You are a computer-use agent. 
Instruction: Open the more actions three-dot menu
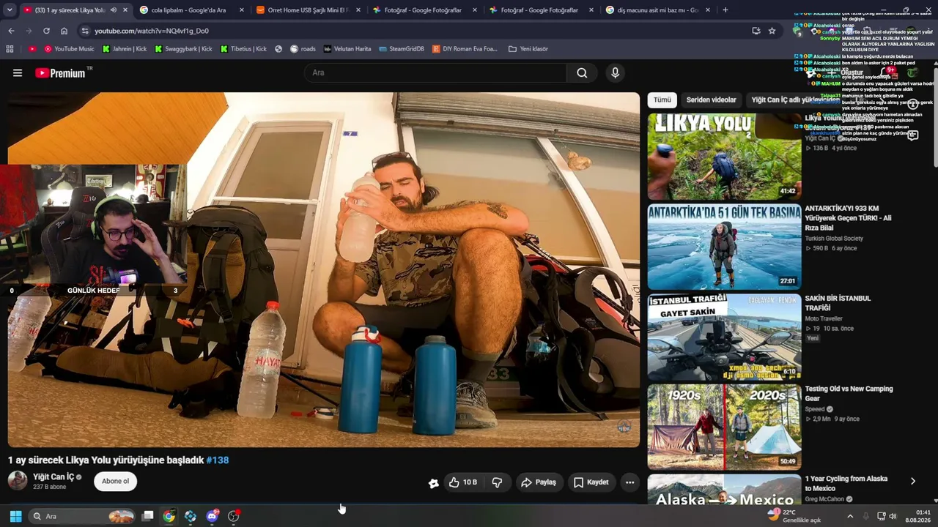(629, 482)
